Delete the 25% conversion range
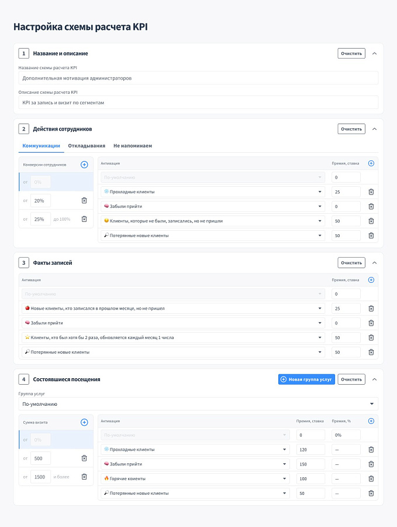Screen dimensions: 397x527 [84, 219]
